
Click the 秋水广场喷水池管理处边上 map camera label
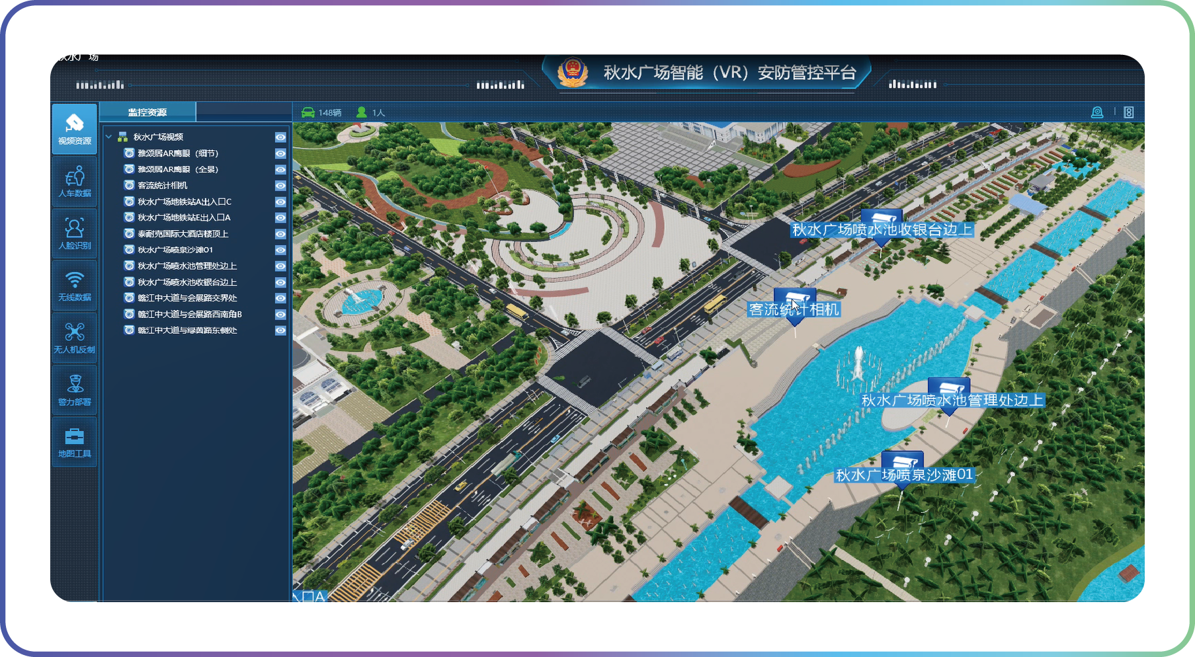tap(952, 401)
